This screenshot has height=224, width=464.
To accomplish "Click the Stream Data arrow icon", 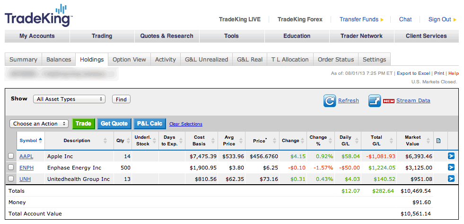I will (x=374, y=101).
